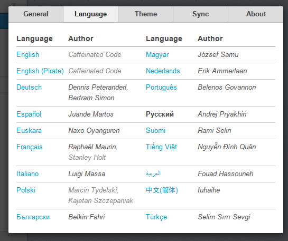Select Euskara language
288x241 pixels.
[x=29, y=130]
